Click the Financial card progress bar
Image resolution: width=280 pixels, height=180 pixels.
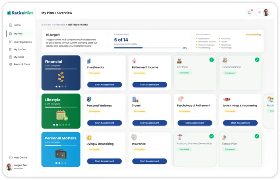61,69
